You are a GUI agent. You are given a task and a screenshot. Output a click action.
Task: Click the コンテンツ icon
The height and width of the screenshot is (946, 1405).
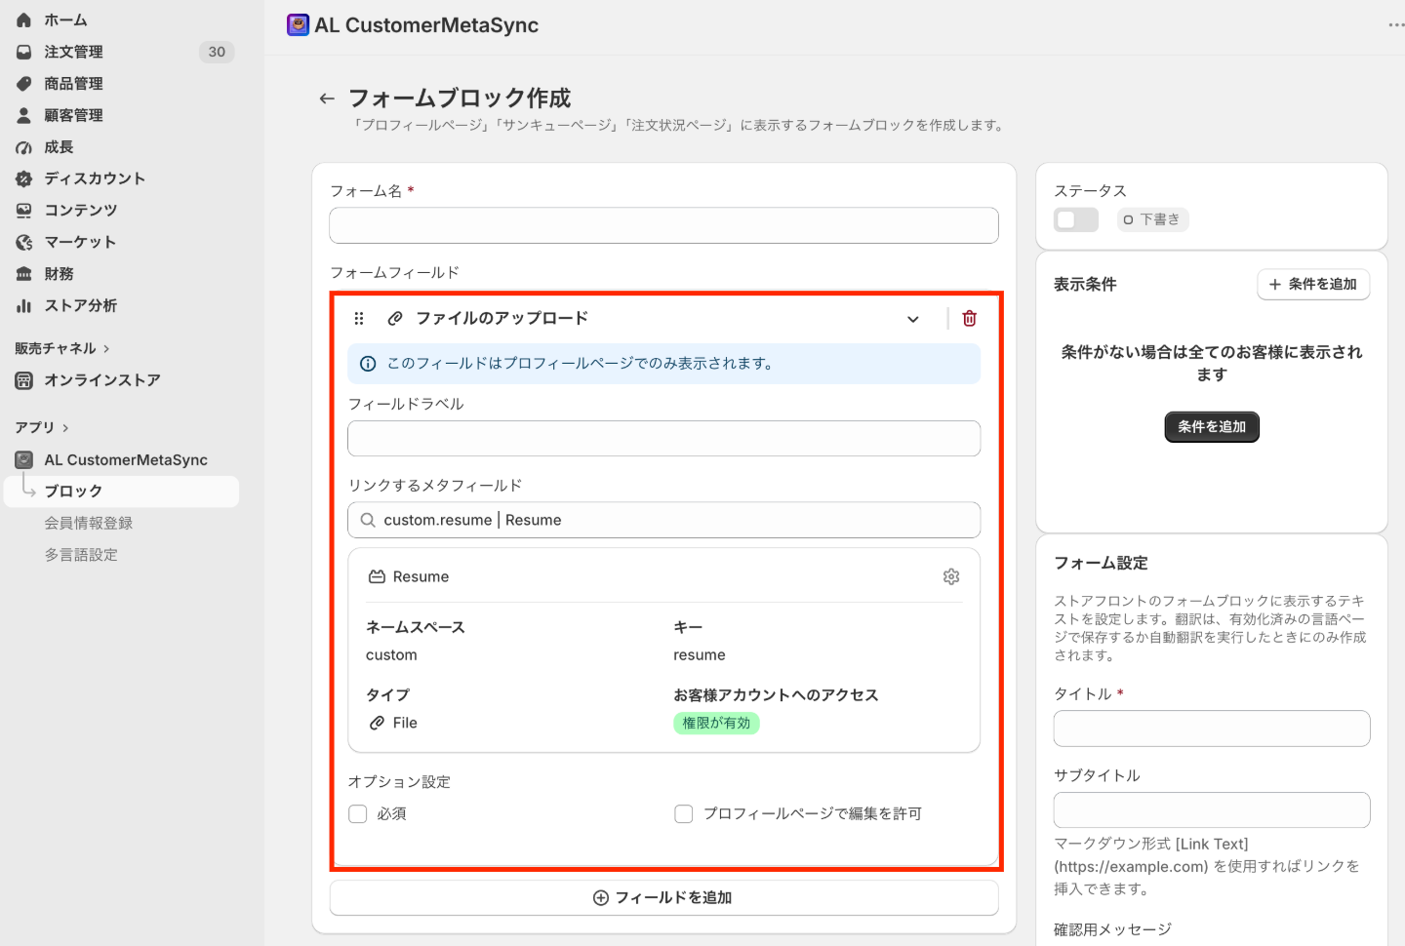[x=24, y=211]
